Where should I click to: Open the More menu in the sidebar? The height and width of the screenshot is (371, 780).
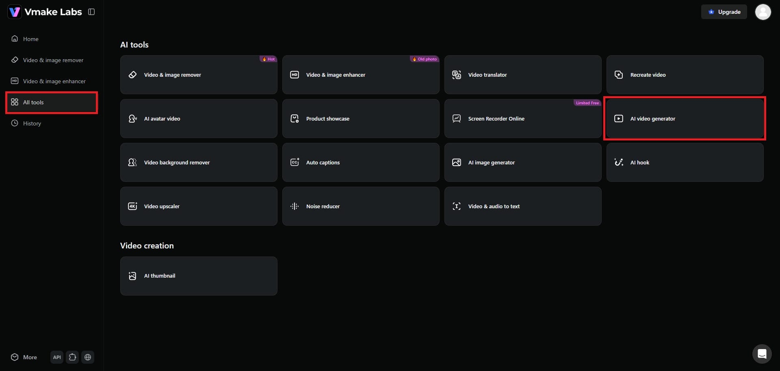pos(24,357)
